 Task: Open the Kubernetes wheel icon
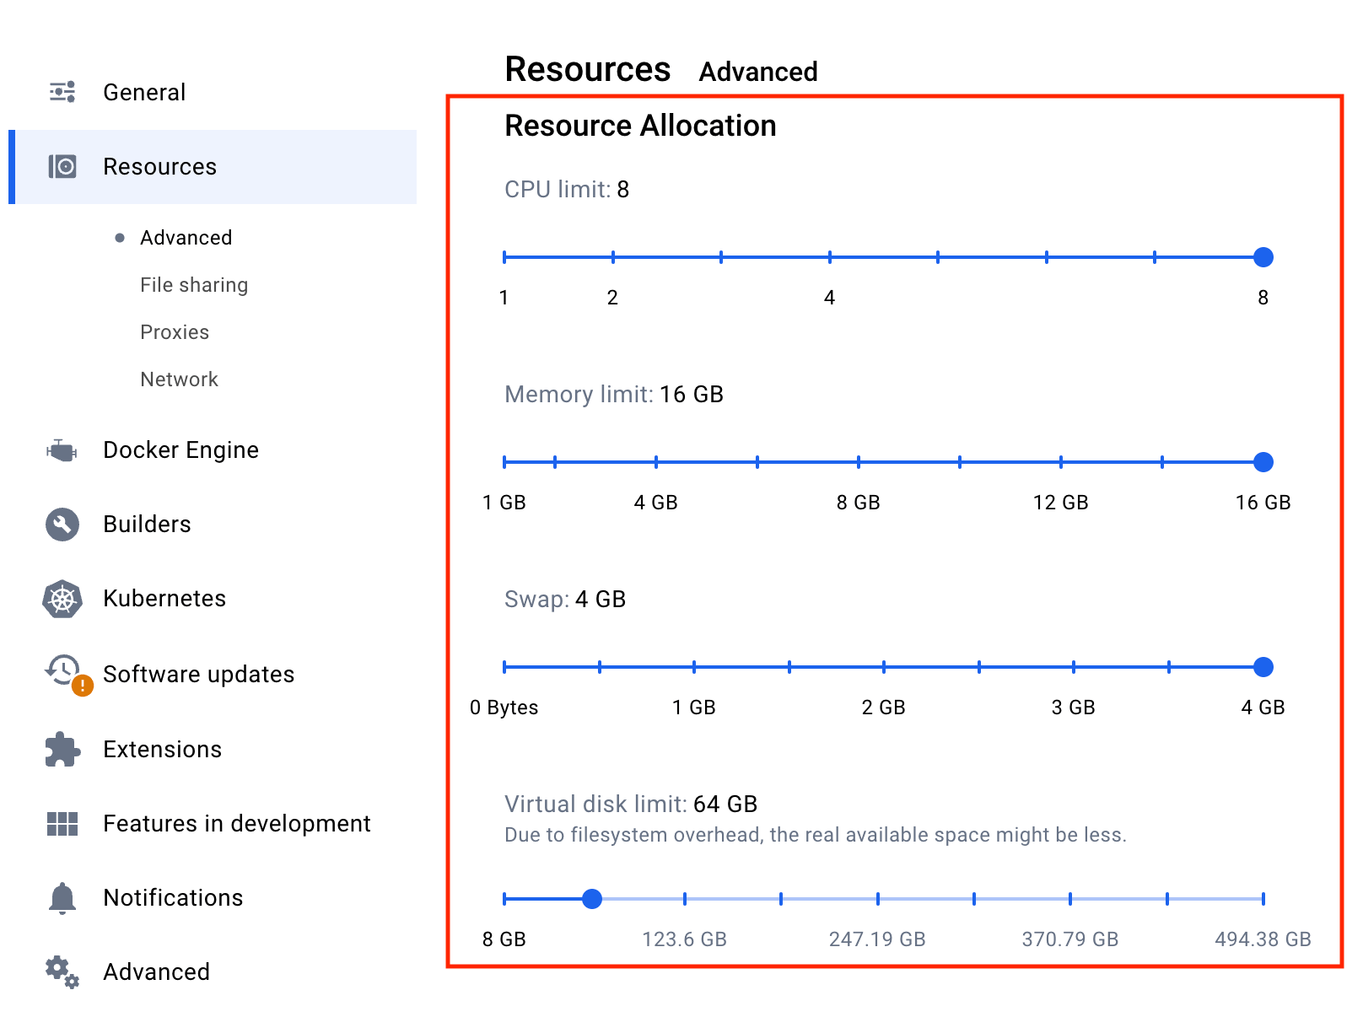[62, 599]
